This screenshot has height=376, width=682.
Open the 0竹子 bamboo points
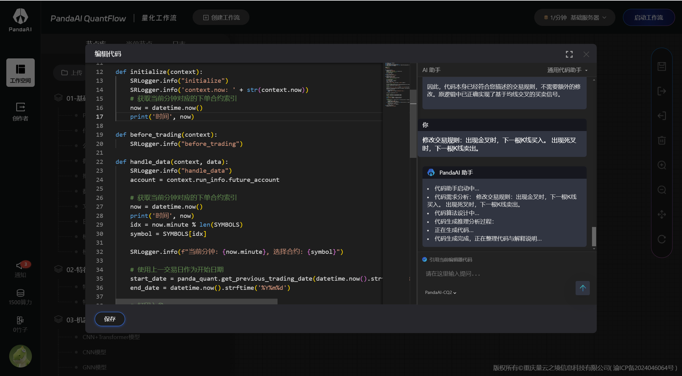click(21, 325)
